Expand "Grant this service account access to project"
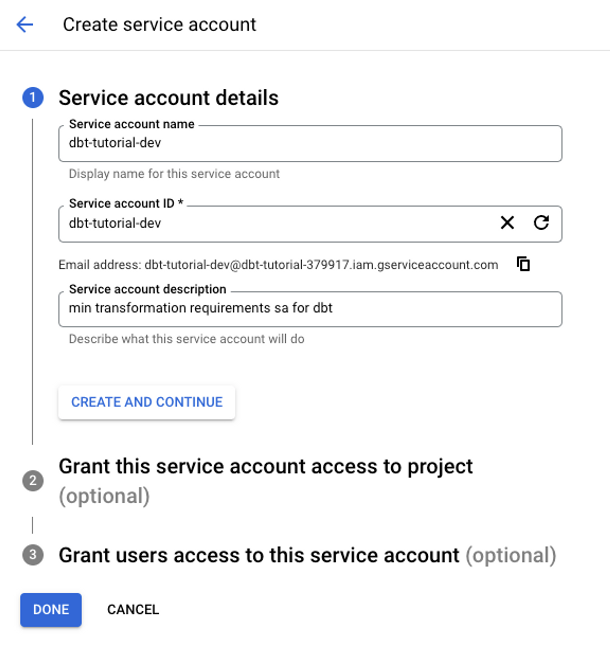Image resolution: width=610 pixels, height=647 pixels. click(265, 467)
